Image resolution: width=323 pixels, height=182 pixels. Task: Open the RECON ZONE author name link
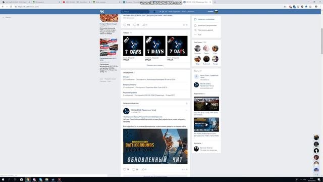click(x=143, y=110)
